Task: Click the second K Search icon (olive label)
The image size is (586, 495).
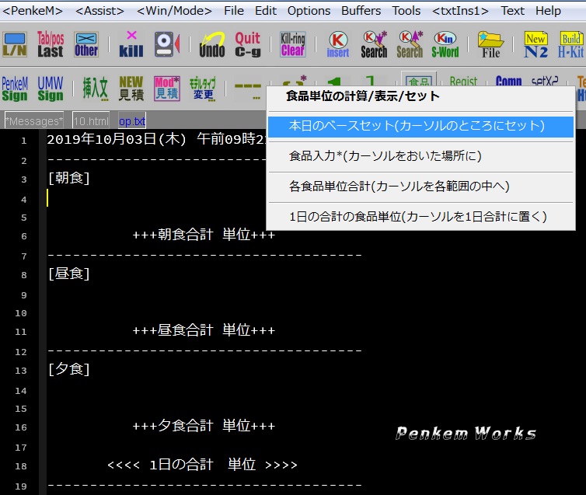Action: tap(410, 44)
